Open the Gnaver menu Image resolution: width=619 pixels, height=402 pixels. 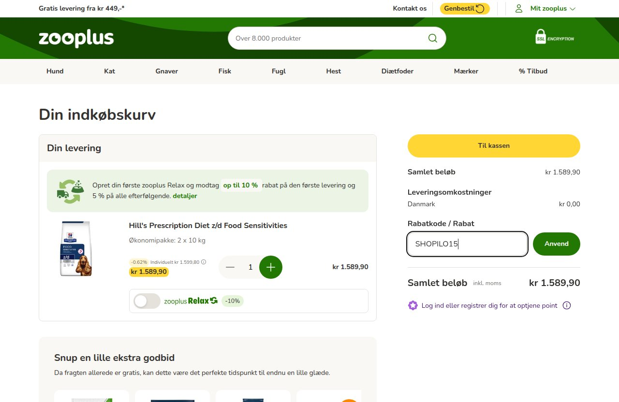167,71
